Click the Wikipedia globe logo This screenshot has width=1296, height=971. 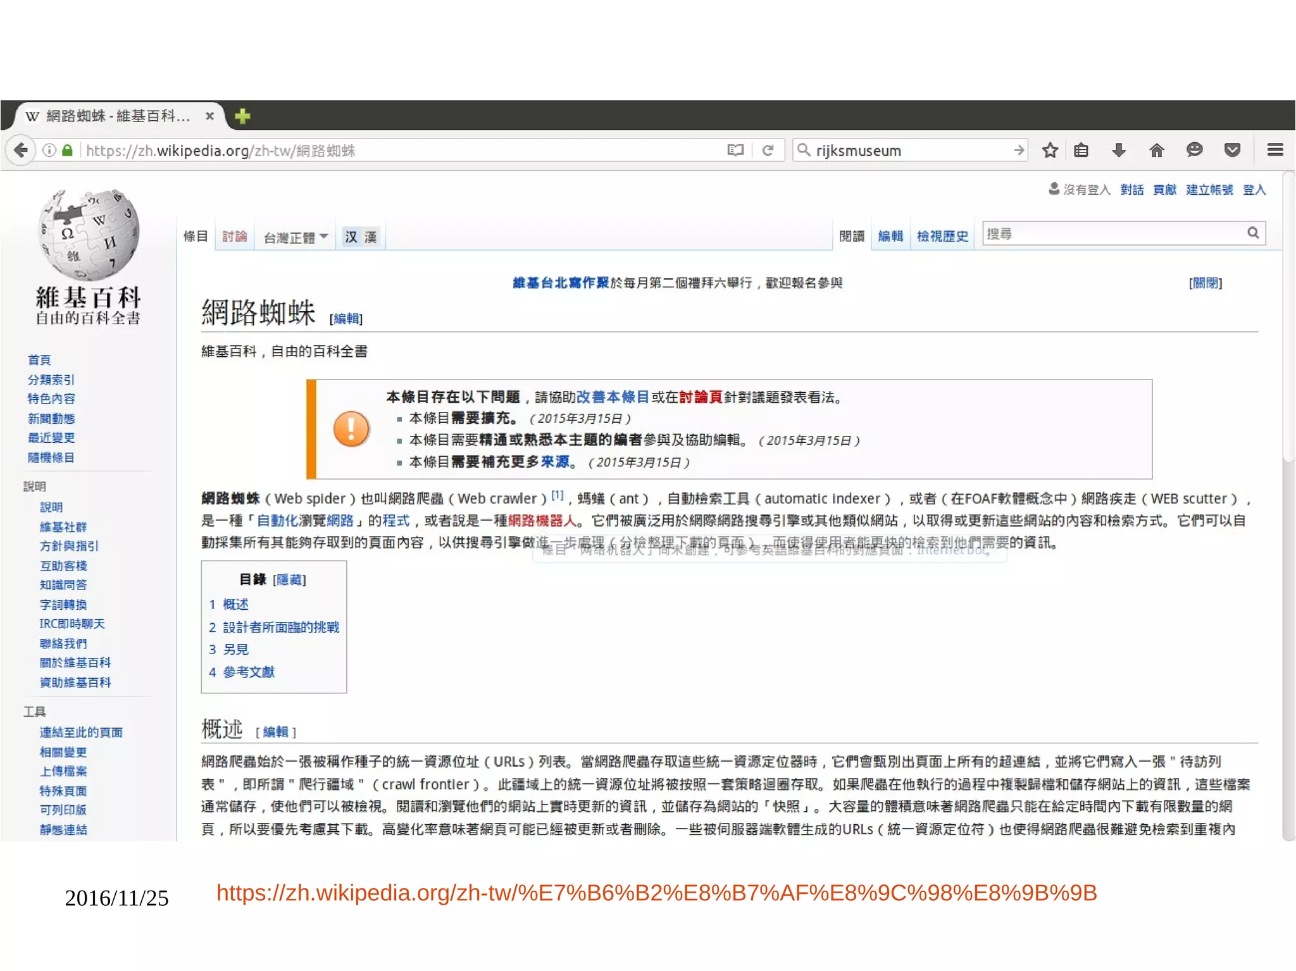click(89, 234)
